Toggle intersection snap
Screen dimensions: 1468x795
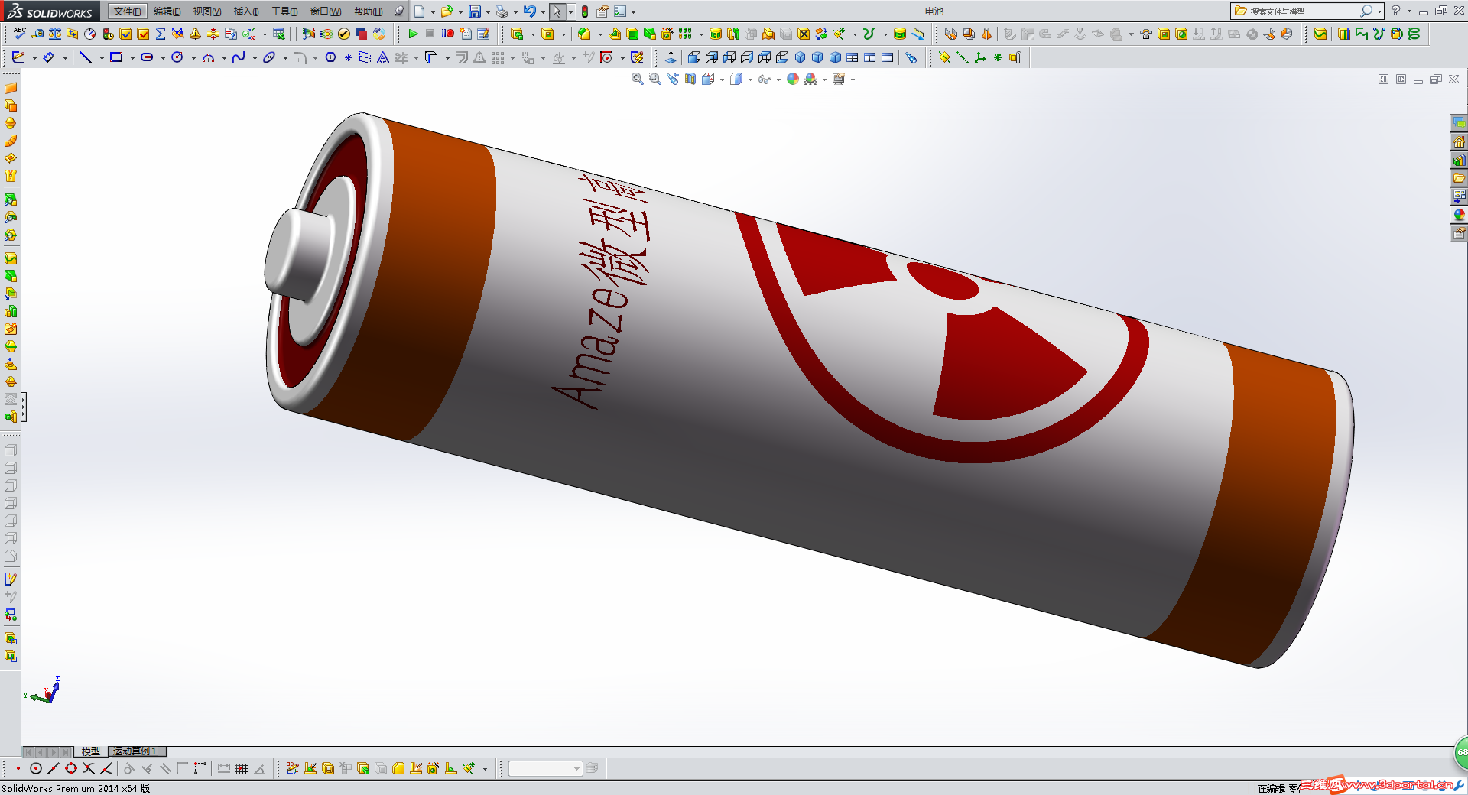click(x=89, y=768)
